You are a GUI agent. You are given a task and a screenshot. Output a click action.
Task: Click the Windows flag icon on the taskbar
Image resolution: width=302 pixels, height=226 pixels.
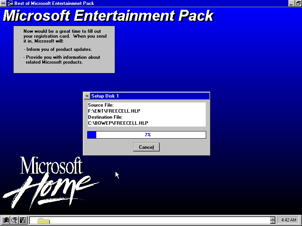tap(6, 220)
